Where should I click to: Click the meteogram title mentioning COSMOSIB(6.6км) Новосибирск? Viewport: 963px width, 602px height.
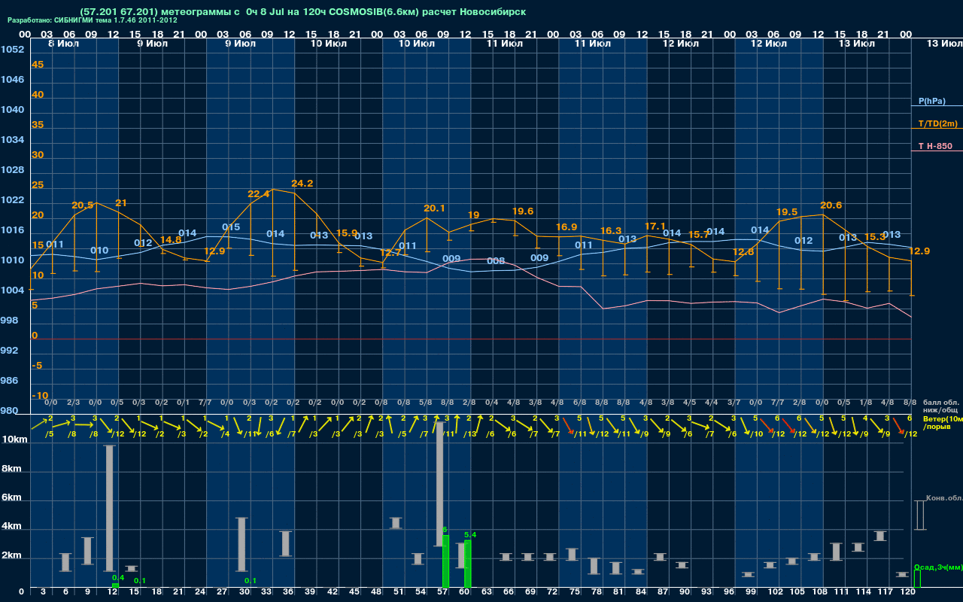pyautogui.click(x=302, y=12)
